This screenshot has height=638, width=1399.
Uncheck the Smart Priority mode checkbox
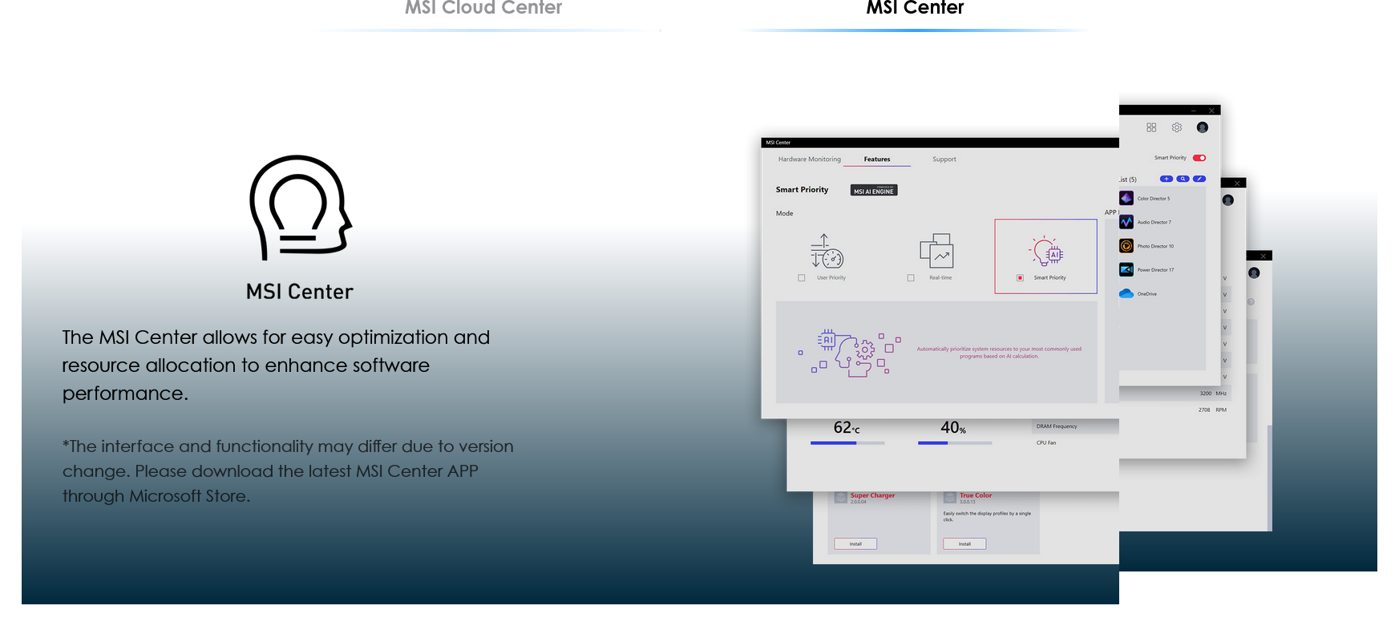click(x=1020, y=278)
